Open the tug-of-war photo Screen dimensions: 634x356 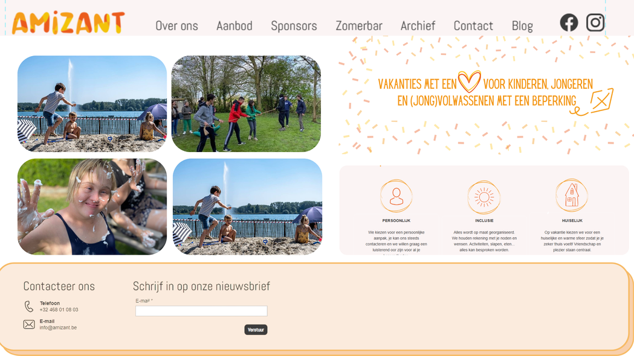pyautogui.click(x=246, y=104)
